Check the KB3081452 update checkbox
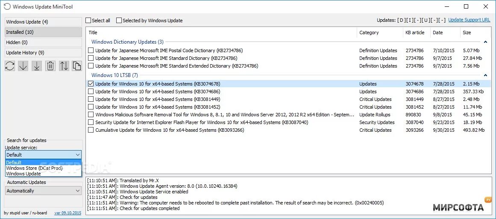The height and width of the screenshot is (219, 496). point(91,107)
